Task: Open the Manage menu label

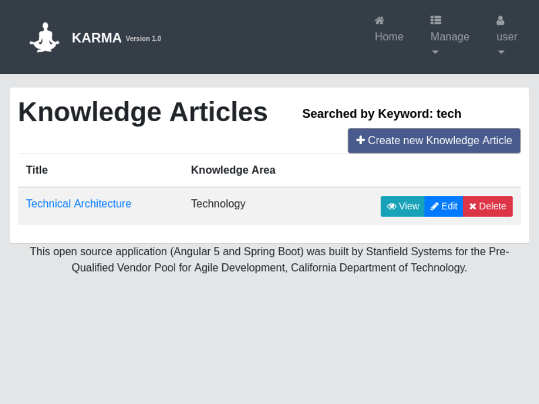Action: pyautogui.click(x=450, y=36)
